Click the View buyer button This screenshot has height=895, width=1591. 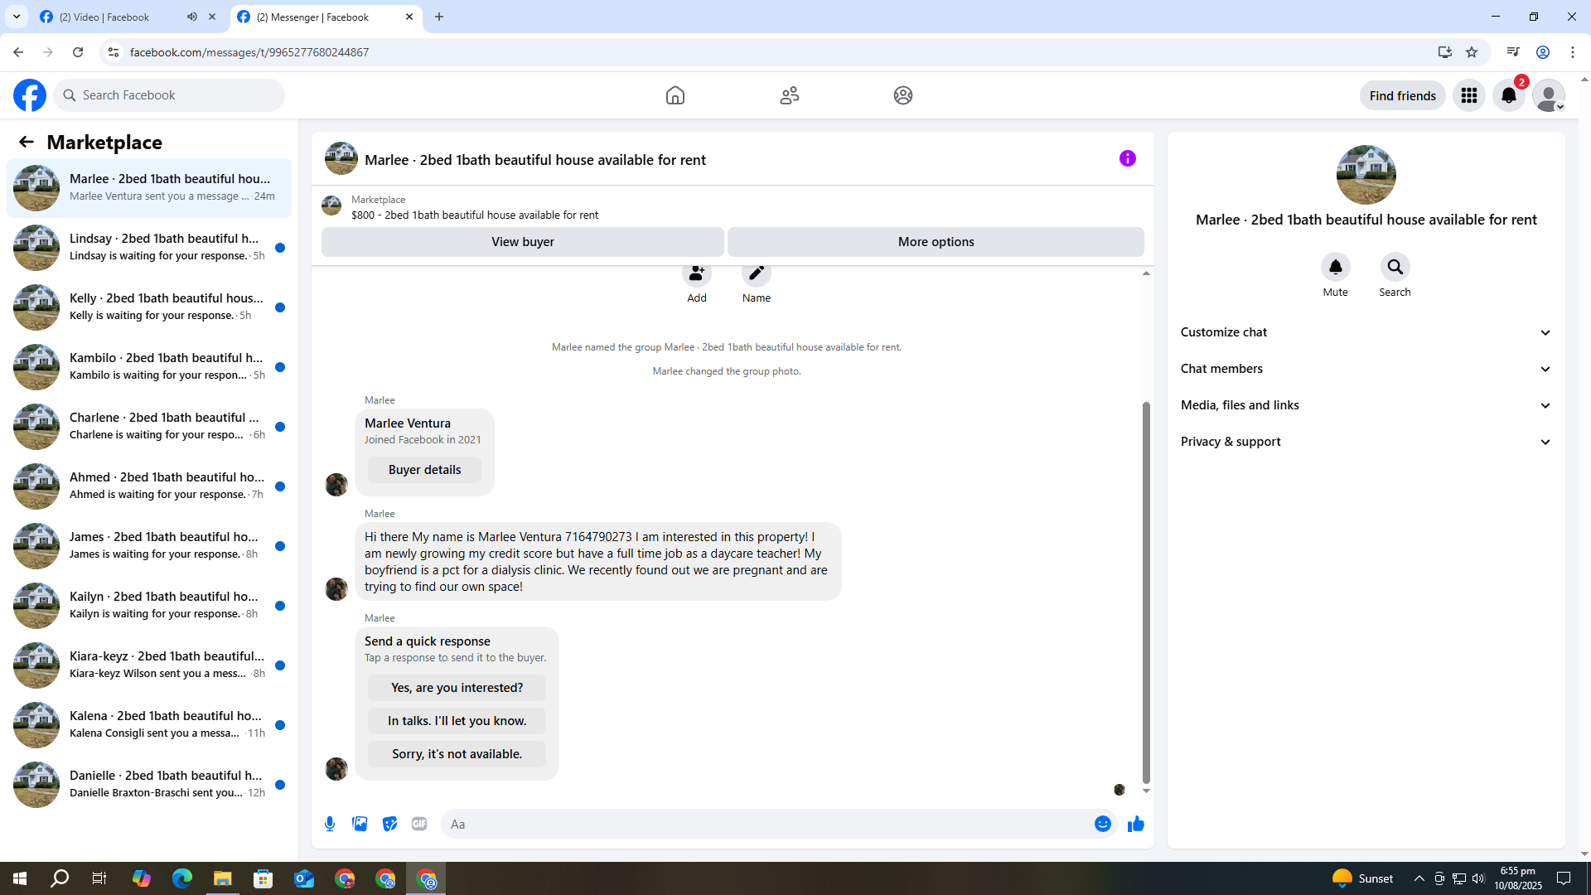click(522, 242)
